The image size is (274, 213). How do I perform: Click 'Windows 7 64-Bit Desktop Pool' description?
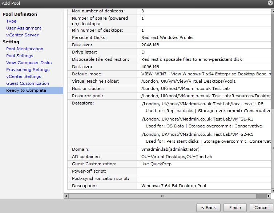pyautogui.click(x=174, y=186)
